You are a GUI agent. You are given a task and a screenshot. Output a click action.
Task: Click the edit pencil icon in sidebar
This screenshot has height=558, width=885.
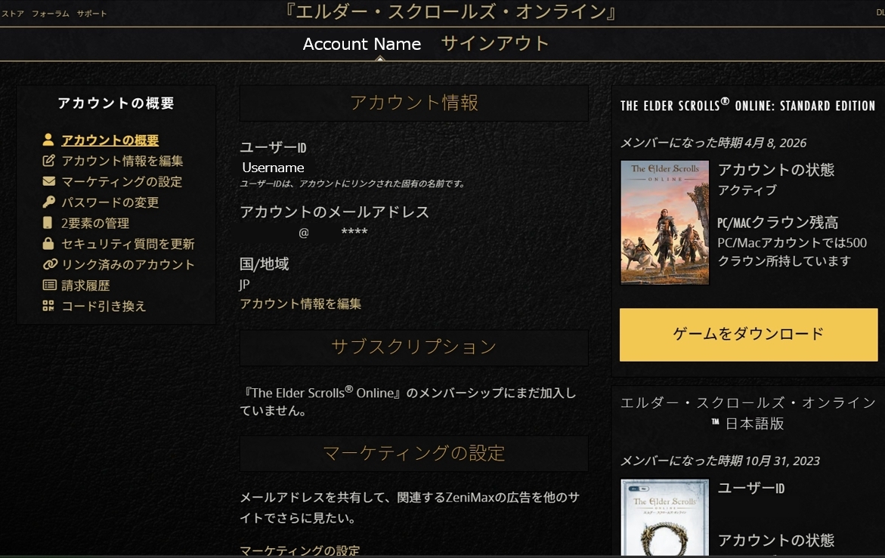(48, 161)
